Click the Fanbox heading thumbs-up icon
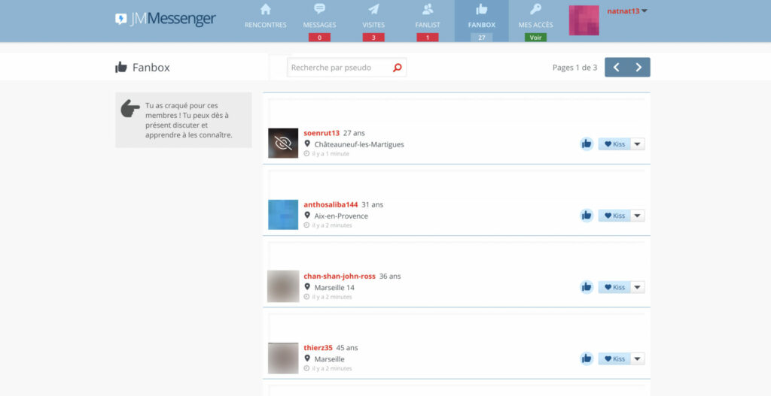The height and width of the screenshot is (396, 771). pyautogui.click(x=121, y=67)
